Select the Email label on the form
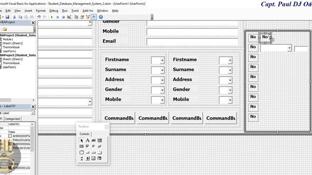The image size is (312, 175). (109, 41)
